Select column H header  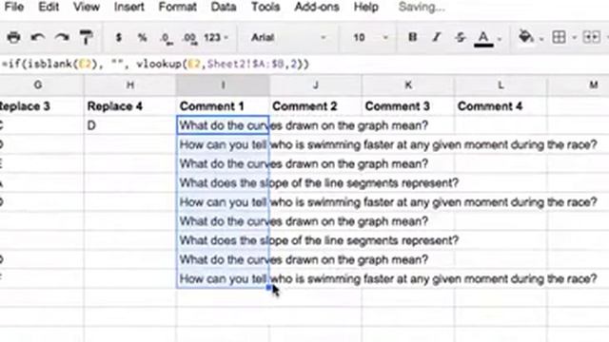(x=130, y=85)
